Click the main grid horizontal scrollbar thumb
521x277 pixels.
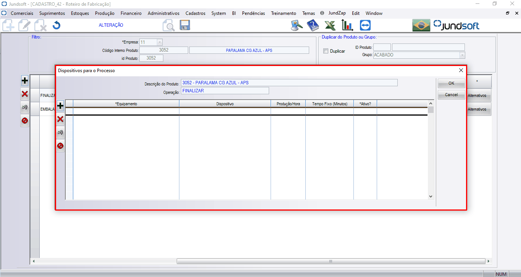(331, 261)
